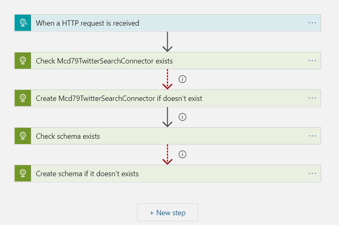Screen dimensions: 339x225
Task: Click info icon above Create schema step
Action: pyautogui.click(x=182, y=154)
